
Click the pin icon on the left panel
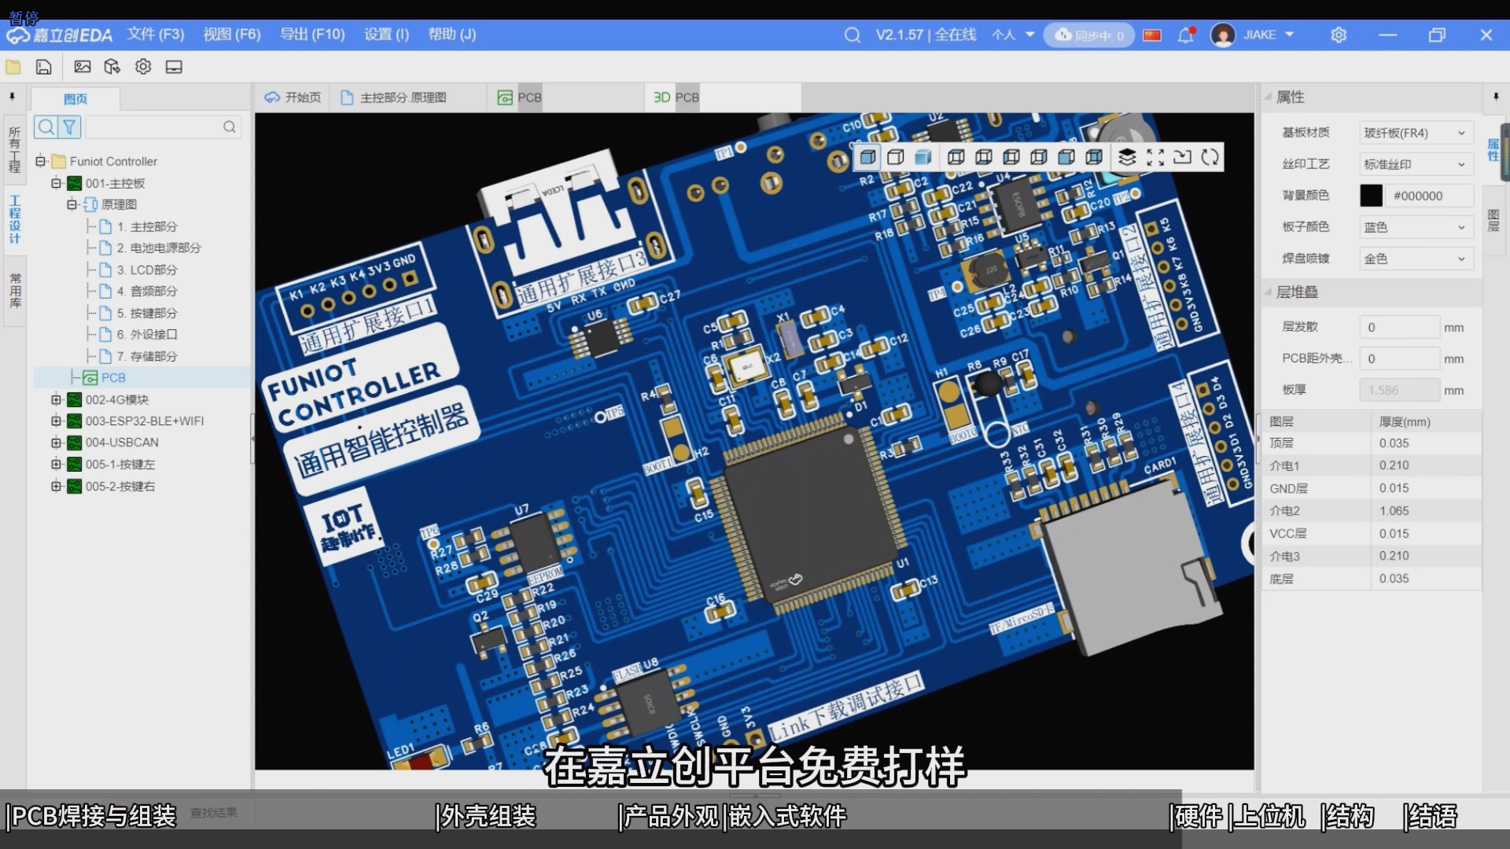point(12,97)
